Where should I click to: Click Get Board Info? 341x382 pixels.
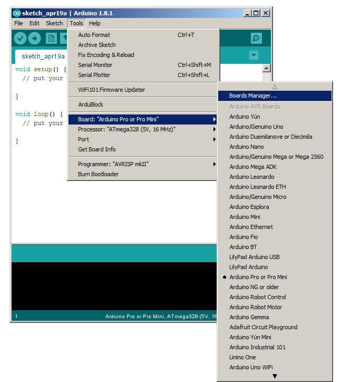(x=143, y=149)
